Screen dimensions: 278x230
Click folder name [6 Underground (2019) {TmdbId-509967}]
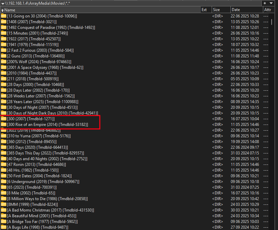tap(43, 181)
